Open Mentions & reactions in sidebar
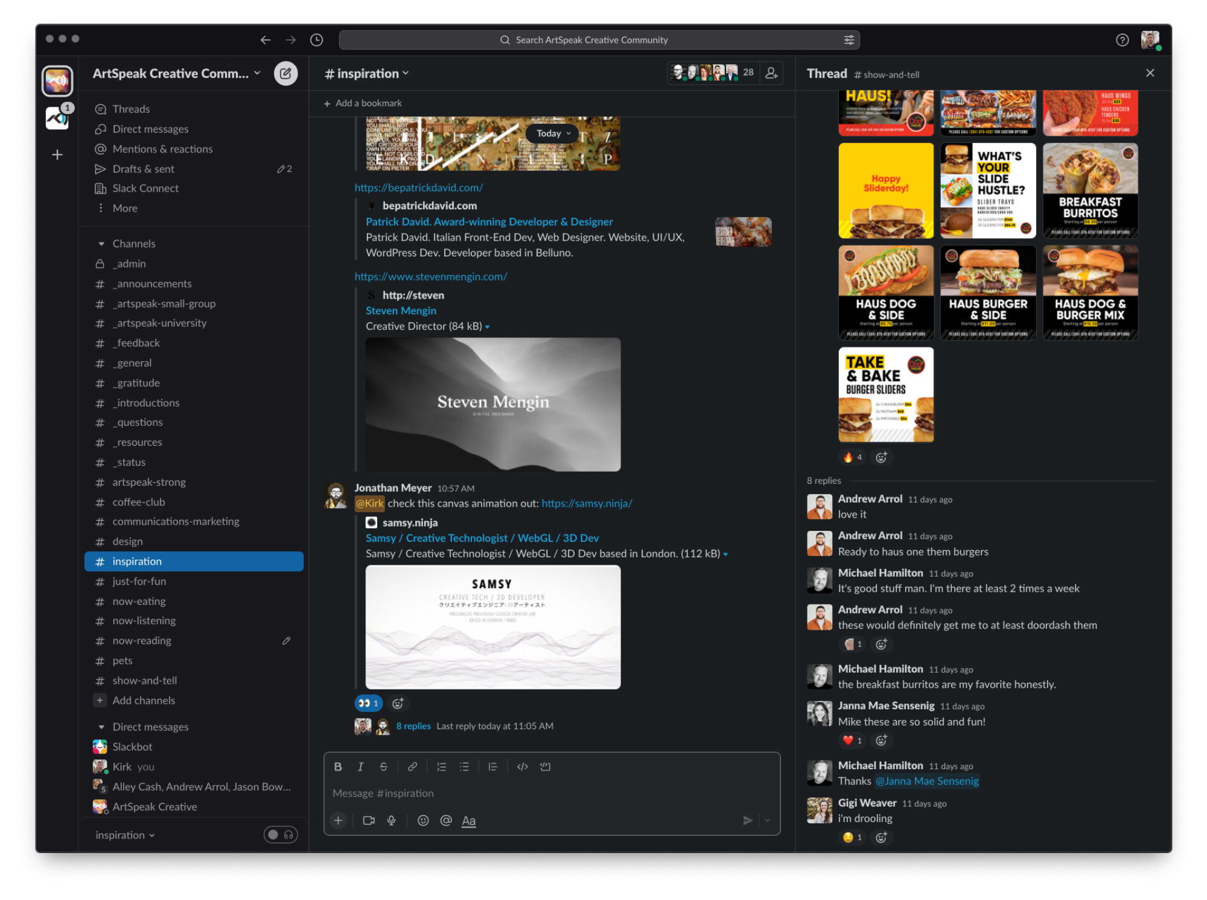1207x900 pixels. tap(162, 149)
